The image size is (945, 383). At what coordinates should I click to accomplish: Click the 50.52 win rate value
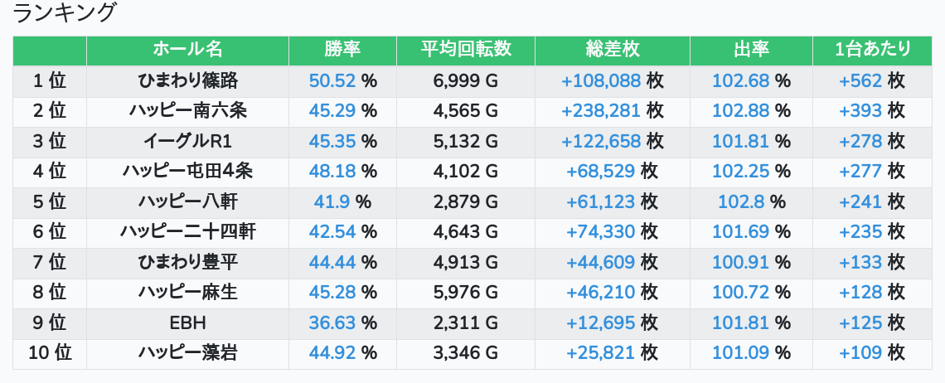click(x=332, y=80)
